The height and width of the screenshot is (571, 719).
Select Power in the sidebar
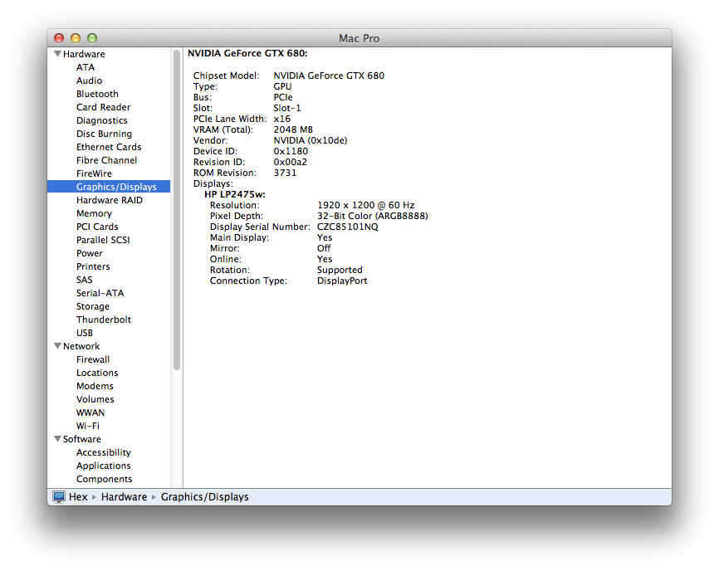pyautogui.click(x=90, y=253)
